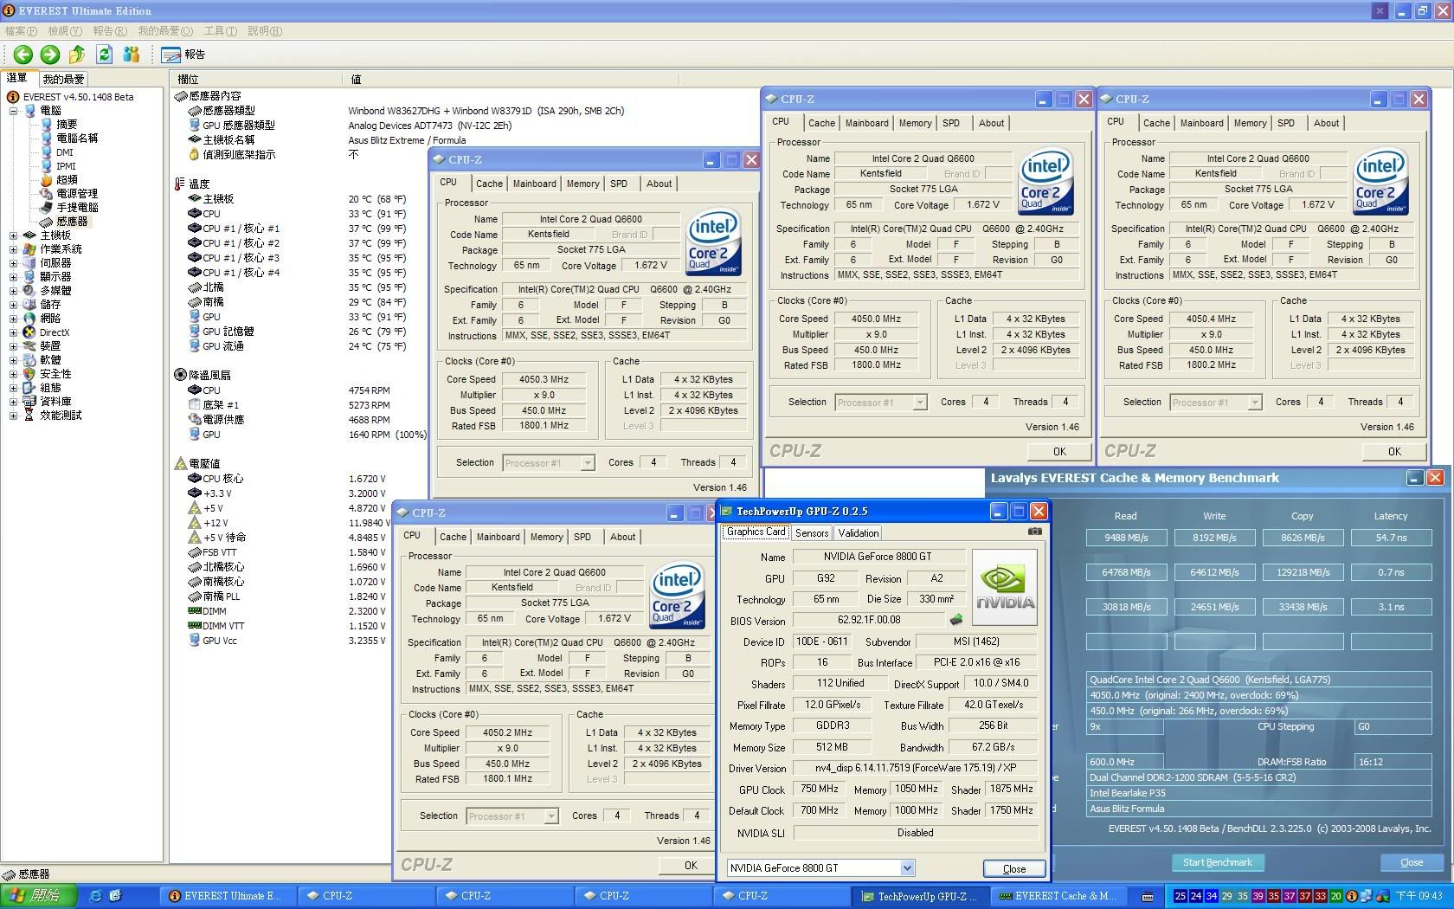Open the 檢視(V) menu in EVEREST
The width and height of the screenshot is (1454, 909).
coord(65,31)
